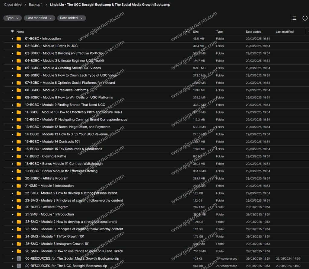This screenshot has width=309, height=269.
Task: Click folder icon for 17-BGBC - Closing & Raffle
Action: tap(19, 156)
